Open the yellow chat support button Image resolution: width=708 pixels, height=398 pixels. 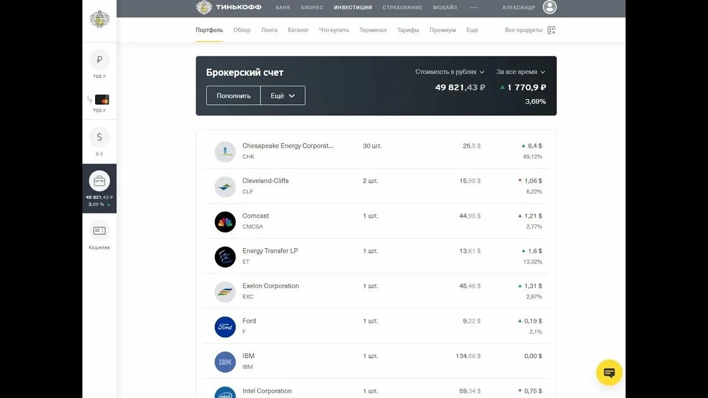[x=609, y=373]
